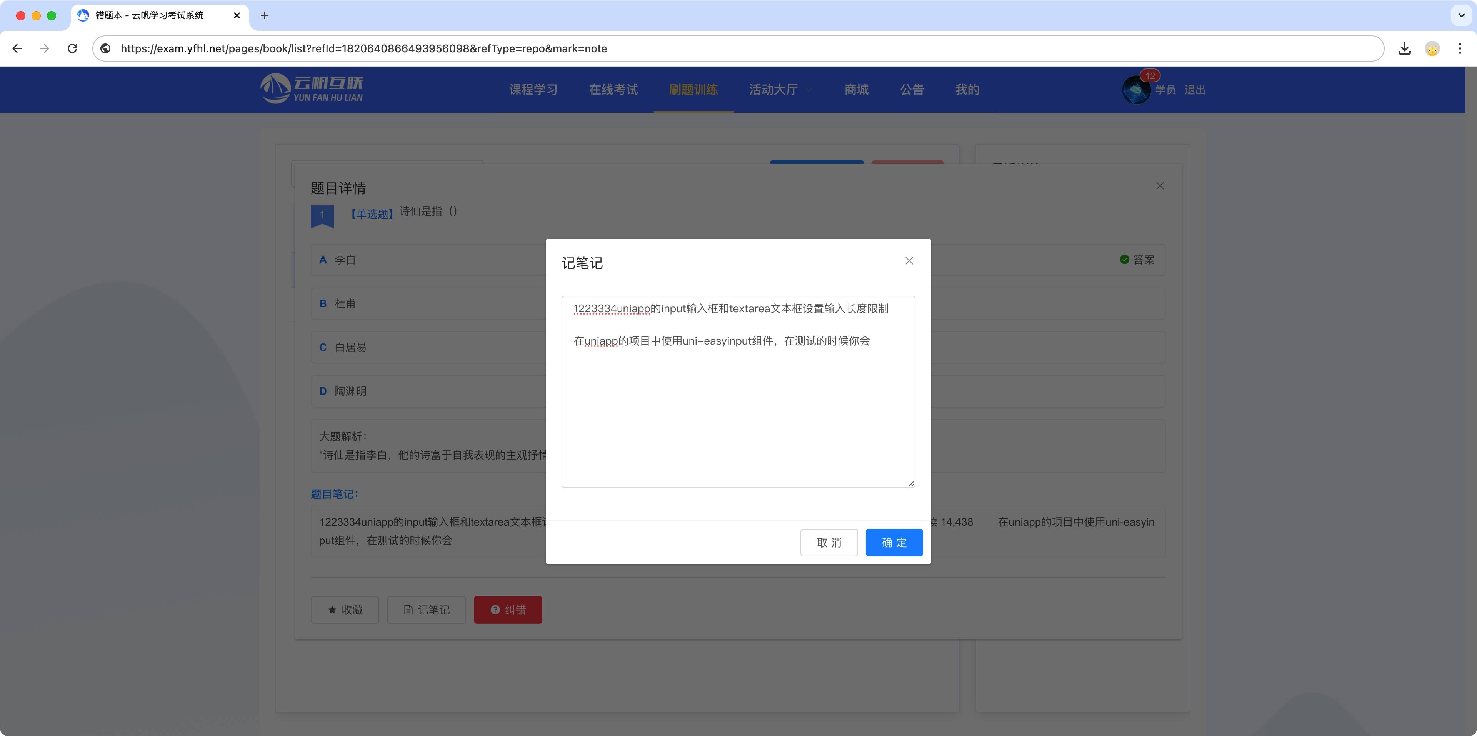Click the 大题解析: text

(343, 436)
